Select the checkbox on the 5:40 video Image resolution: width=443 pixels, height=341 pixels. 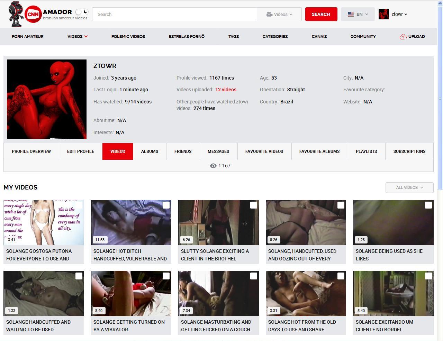428,276
